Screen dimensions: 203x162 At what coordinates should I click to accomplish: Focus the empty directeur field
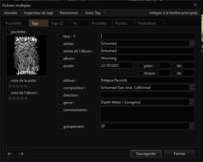(147, 95)
